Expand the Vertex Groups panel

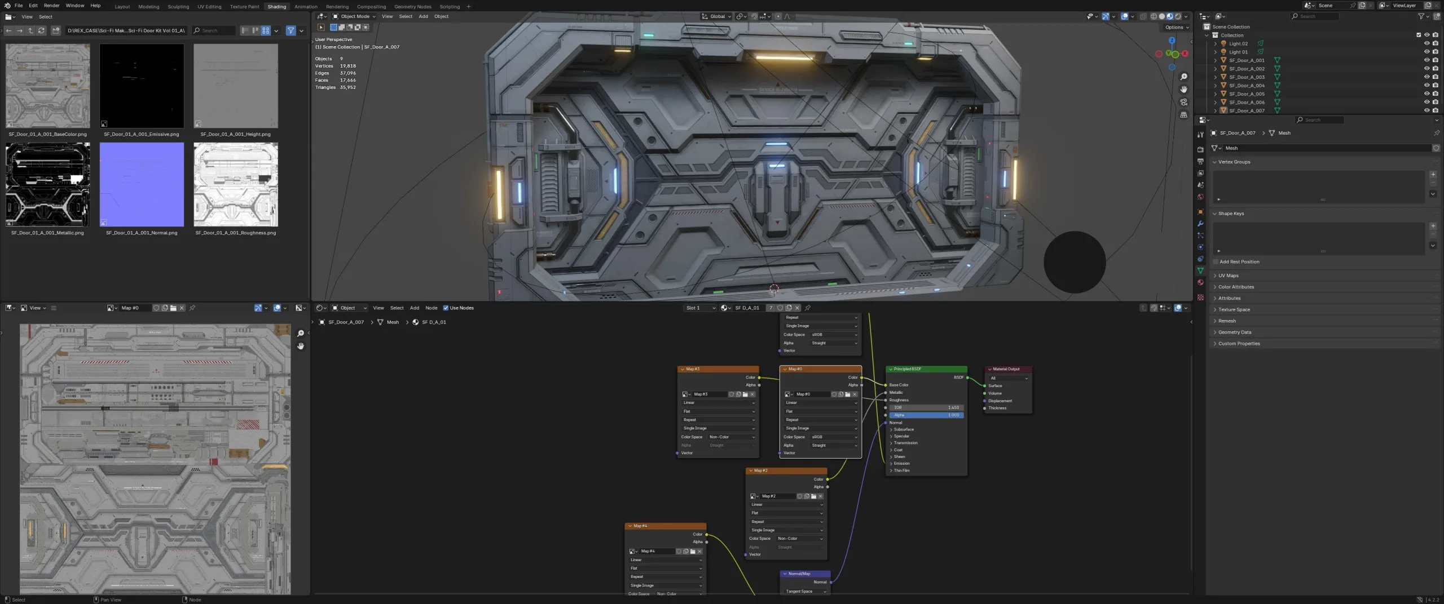pyautogui.click(x=1235, y=162)
